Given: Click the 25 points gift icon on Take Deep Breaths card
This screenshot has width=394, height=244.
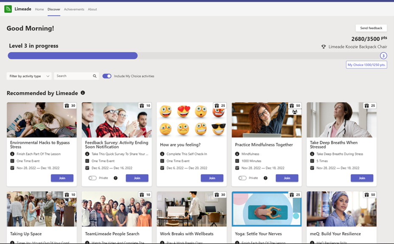Looking at the screenshot, I should point(367,106).
